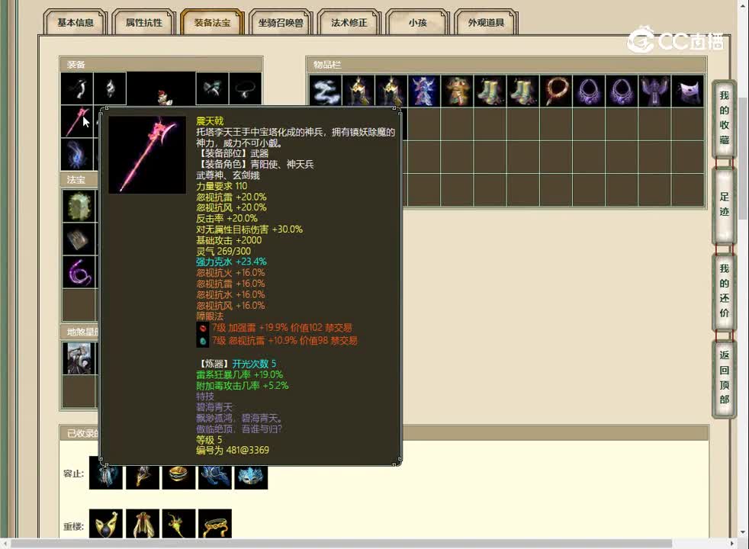Click the scroll down arrow

tap(743, 532)
